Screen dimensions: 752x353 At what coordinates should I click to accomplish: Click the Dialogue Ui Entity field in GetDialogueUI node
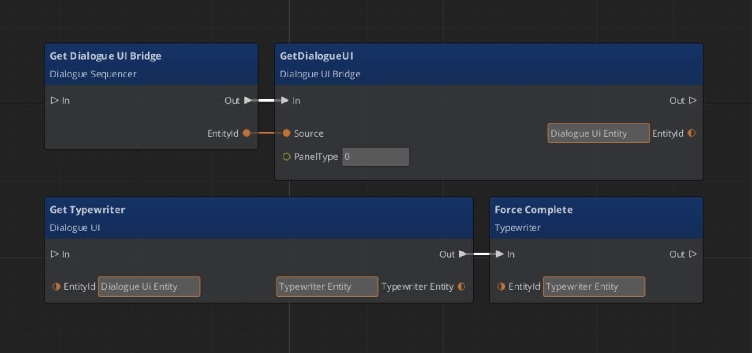[598, 133]
